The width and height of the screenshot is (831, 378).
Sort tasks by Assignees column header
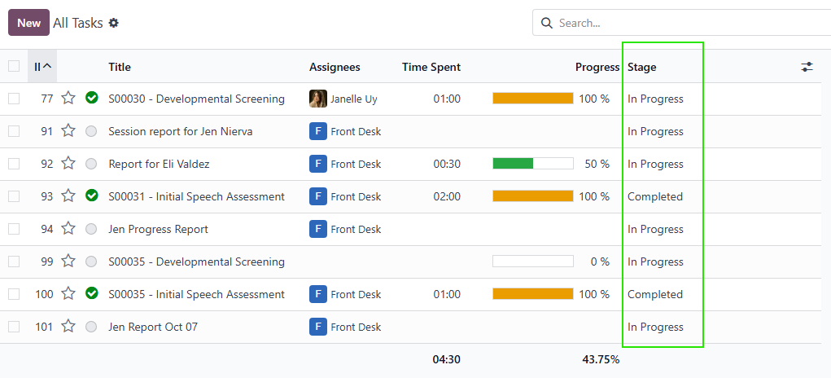tap(335, 67)
